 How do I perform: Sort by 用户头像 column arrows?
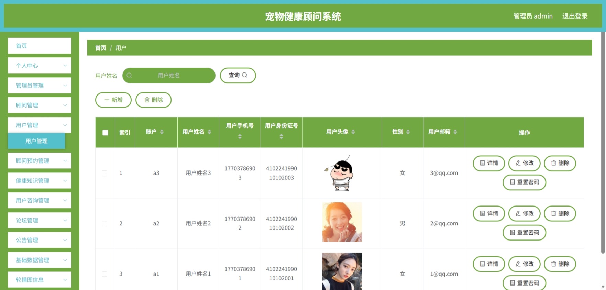click(353, 132)
